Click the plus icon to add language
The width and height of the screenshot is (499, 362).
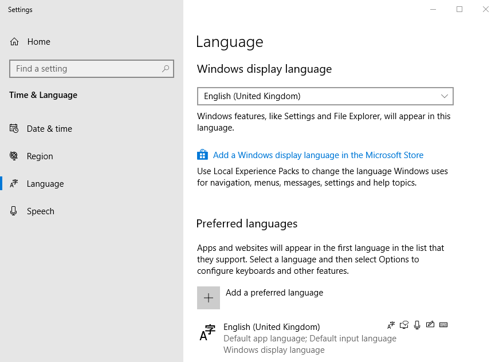209,298
